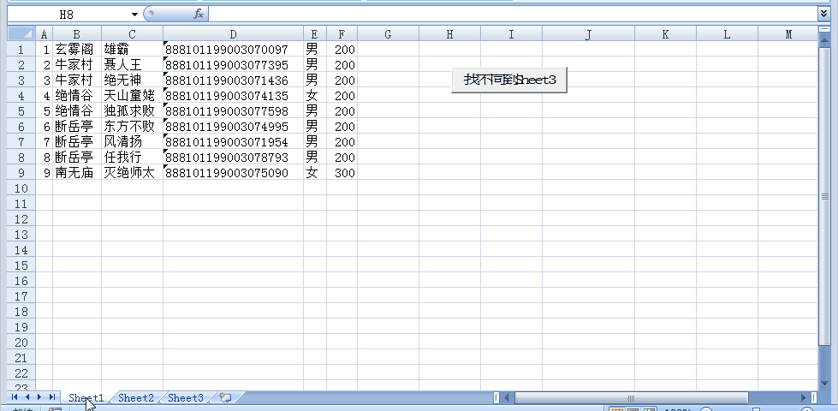Click the vertical scrollbar thumb
The width and height of the screenshot is (838, 411).
823,196
